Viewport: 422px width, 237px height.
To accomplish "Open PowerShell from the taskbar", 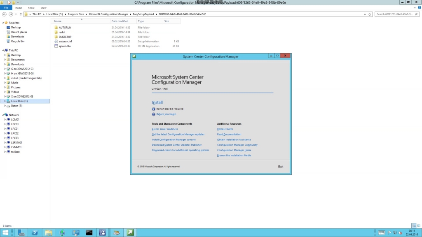I will click(35, 233).
